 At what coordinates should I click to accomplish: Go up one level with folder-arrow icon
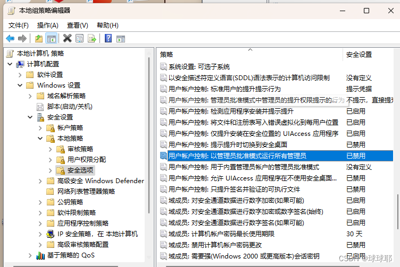click(x=39, y=39)
